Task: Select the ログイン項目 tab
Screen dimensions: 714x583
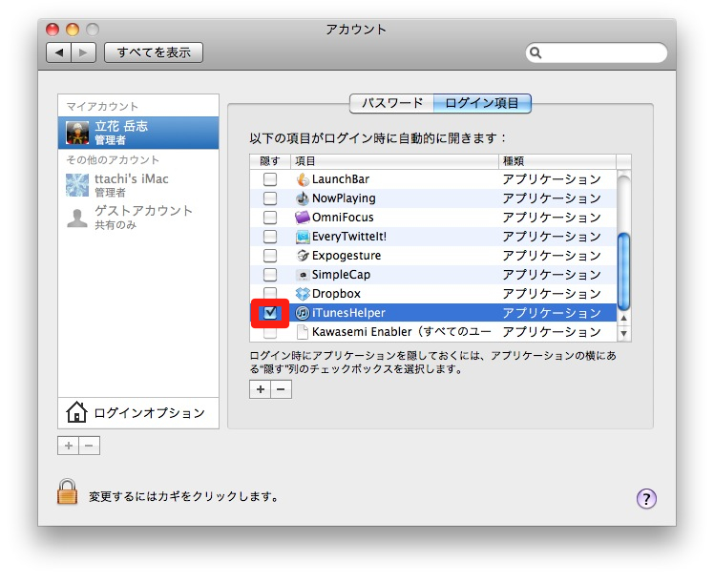Action: point(482,103)
